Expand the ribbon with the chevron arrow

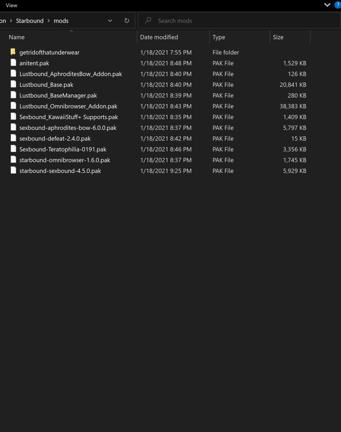pyautogui.click(x=327, y=5)
